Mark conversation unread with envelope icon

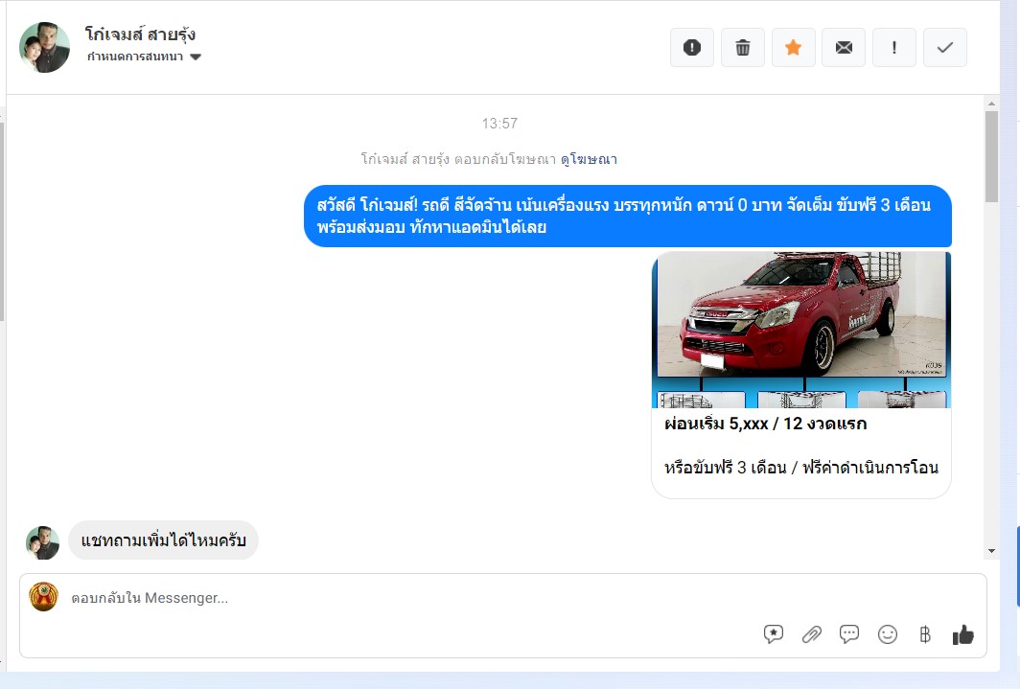844,48
